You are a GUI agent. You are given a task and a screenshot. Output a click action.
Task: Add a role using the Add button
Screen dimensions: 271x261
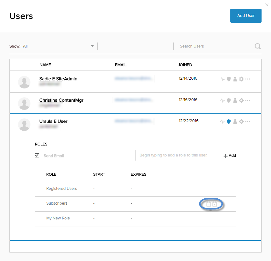pyautogui.click(x=230, y=155)
